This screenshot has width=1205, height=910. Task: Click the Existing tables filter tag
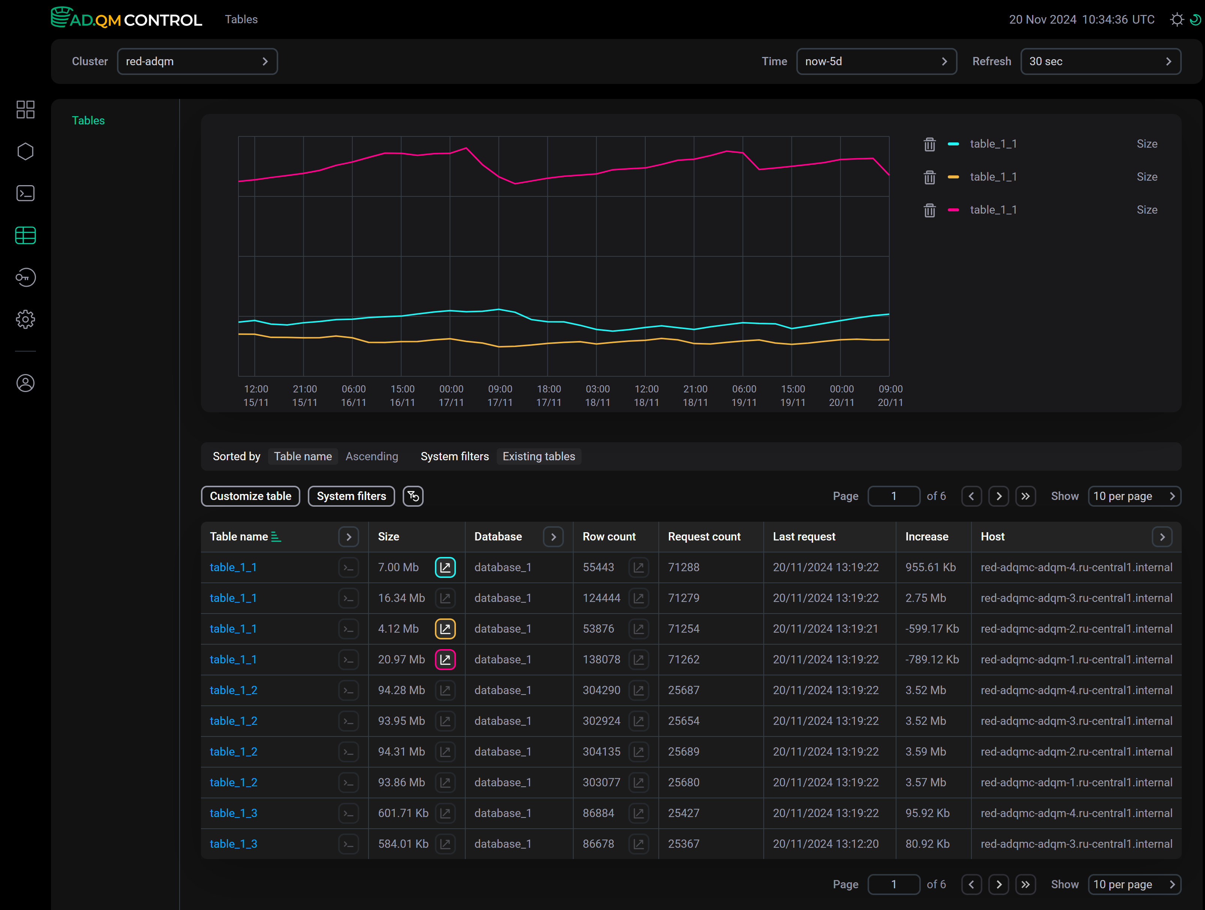tap(538, 456)
